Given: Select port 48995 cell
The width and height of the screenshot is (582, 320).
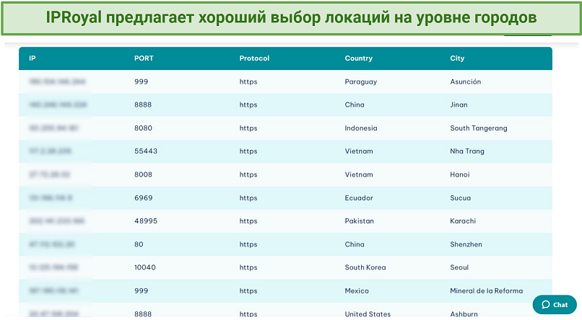Looking at the screenshot, I should coord(146,221).
